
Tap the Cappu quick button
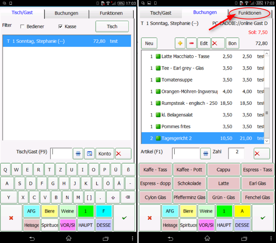(223, 169)
